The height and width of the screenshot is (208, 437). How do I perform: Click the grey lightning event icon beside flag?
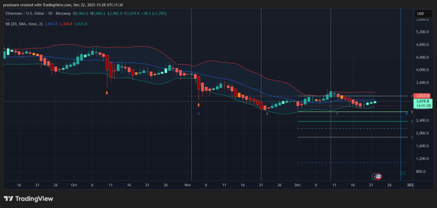374,176
